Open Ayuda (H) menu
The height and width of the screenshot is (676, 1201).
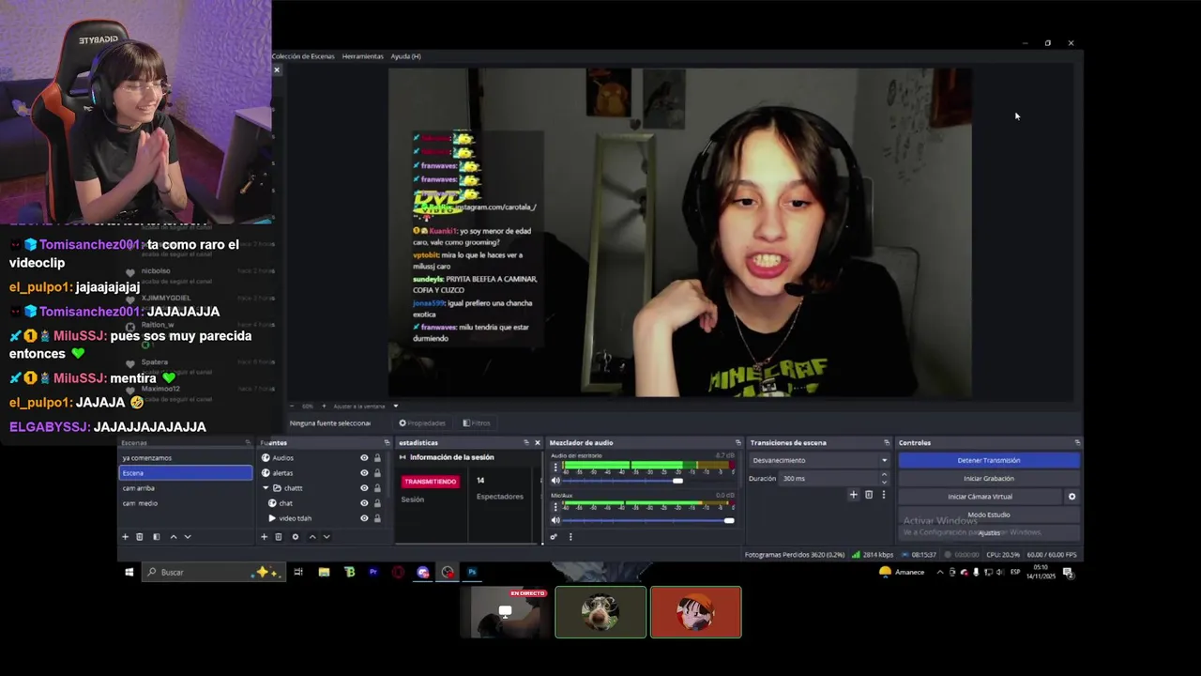405,56
